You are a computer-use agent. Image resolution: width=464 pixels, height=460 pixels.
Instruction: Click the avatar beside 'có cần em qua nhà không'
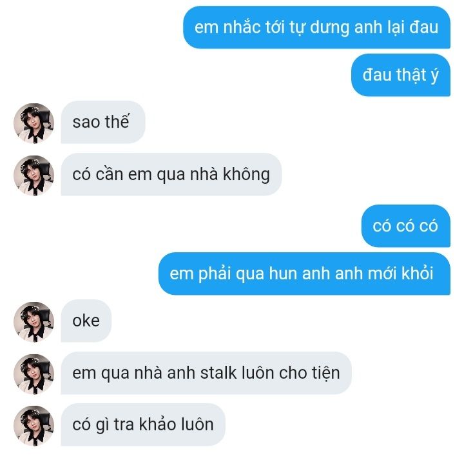(34, 175)
